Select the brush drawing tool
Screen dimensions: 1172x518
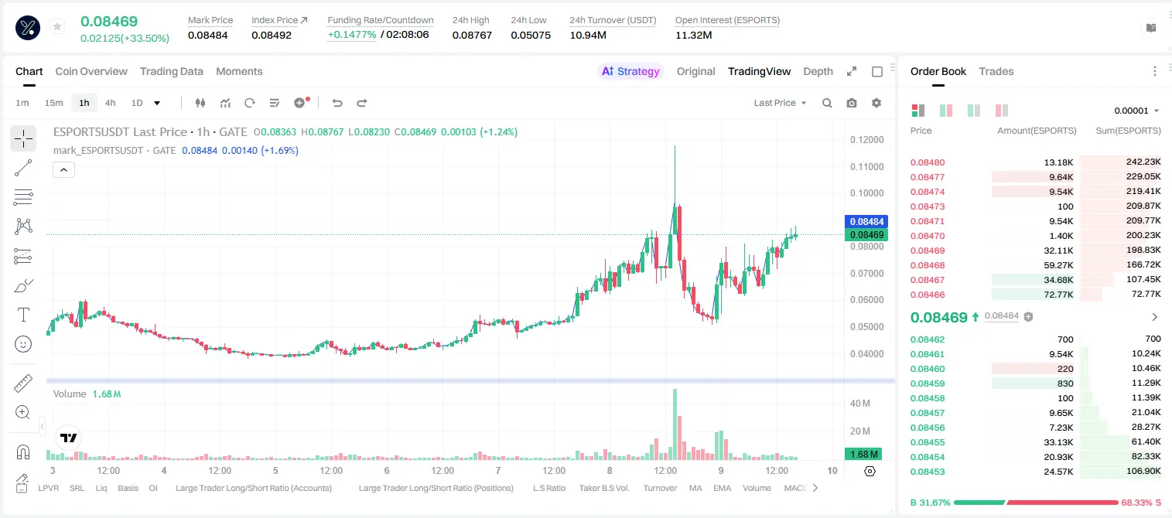click(x=23, y=285)
